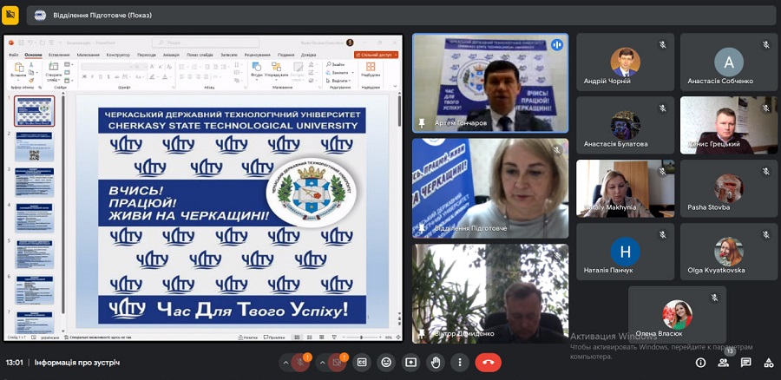Viewport: 781px width, 380px height.
Task: Select Денис Грецький video tile
Action: (729, 125)
